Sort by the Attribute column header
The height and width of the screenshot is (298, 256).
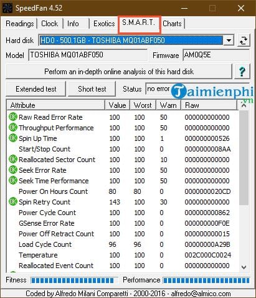click(55, 105)
